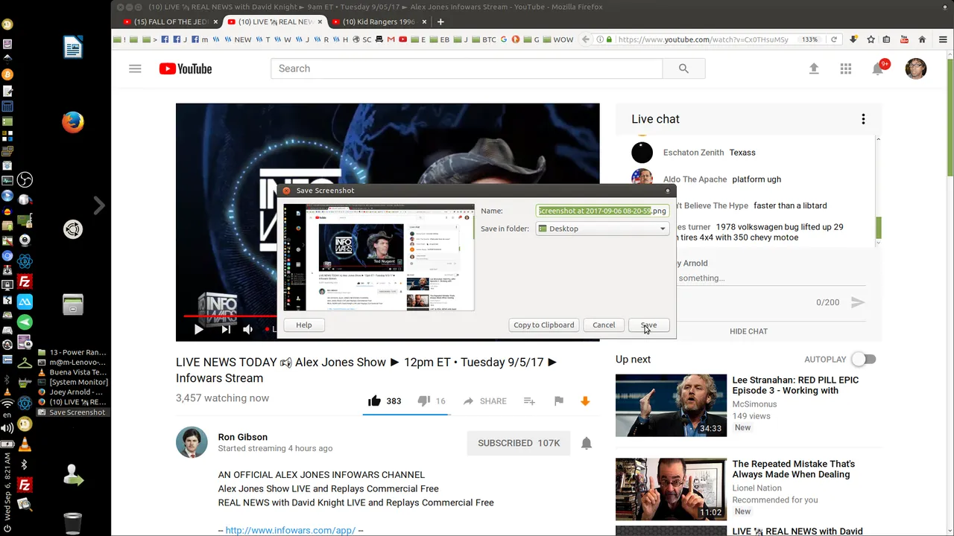Report the video with the flag icon
This screenshot has height=536, width=954.
559,401
